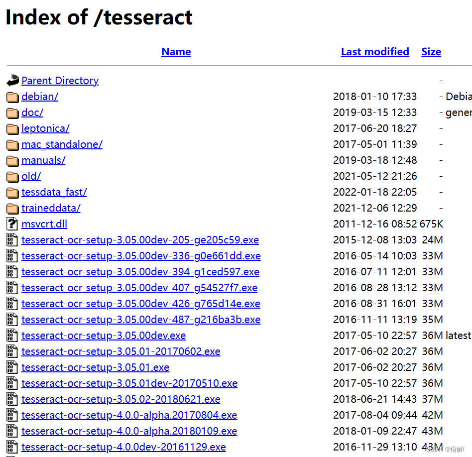The image size is (472, 457).
Task: Click the unknown-file icon beside msvcrt.dll
Action: [12, 224]
